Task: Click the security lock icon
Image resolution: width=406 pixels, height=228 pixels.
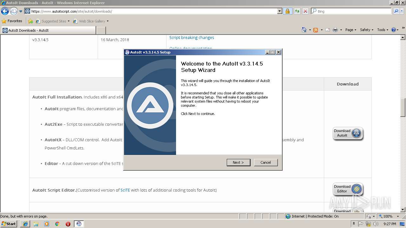Action: pyautogui.click(x=287, y=11)
